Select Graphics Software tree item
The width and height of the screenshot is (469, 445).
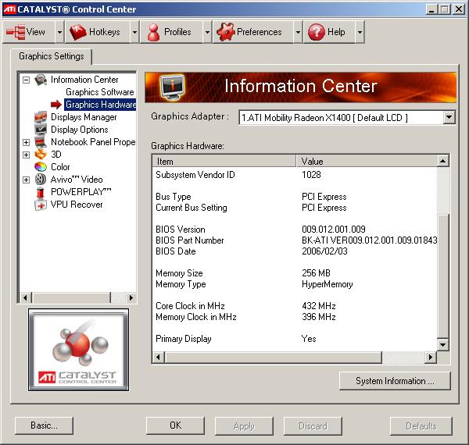pos(99,92)
